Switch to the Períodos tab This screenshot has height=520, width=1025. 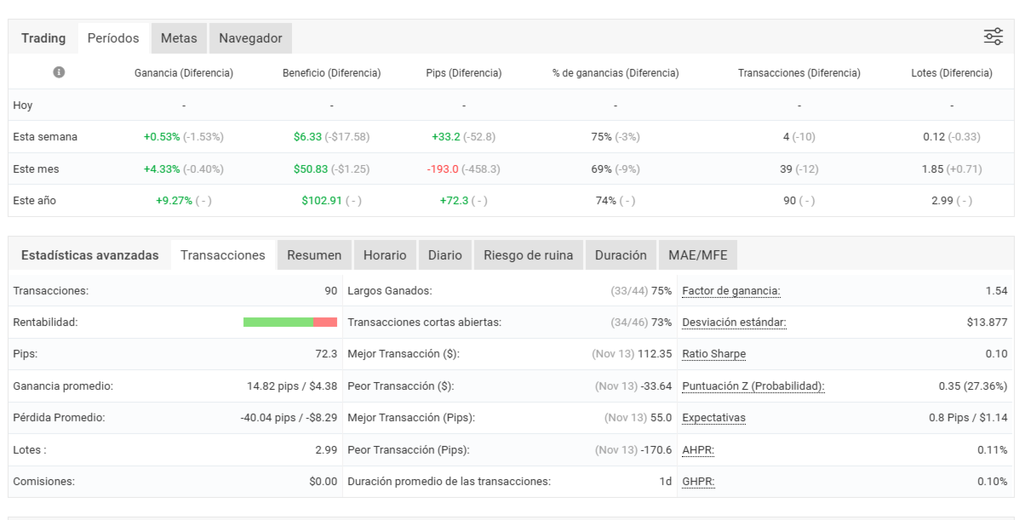coord(113,38)
